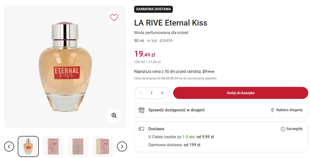Click the Darmowa dostawa badge

[x=153, y=9]
